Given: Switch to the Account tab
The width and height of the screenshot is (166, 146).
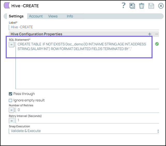Looking at the screenshot, I should tap(36, 16).
